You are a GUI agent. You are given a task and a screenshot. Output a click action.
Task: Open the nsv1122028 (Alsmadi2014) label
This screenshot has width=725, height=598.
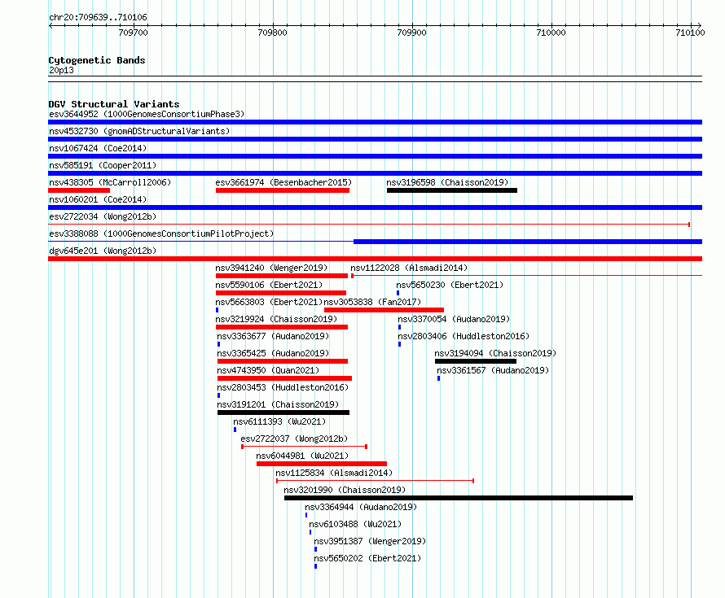409,268
